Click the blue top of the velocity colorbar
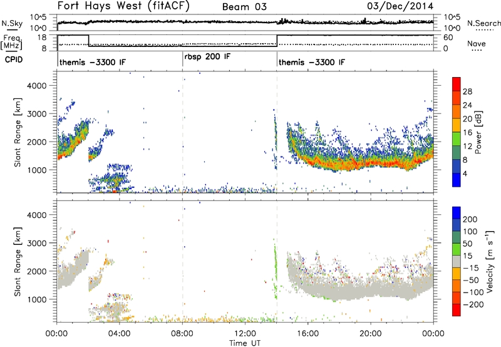501x347 pixels. [x=457, y=213]
